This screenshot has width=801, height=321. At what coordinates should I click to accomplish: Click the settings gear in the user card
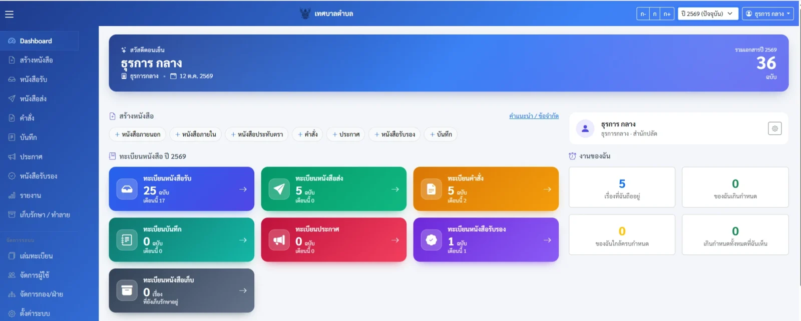[774, 128]
